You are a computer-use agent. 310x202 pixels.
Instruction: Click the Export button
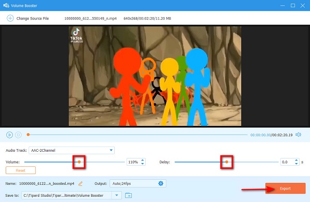tap(285, 189)
